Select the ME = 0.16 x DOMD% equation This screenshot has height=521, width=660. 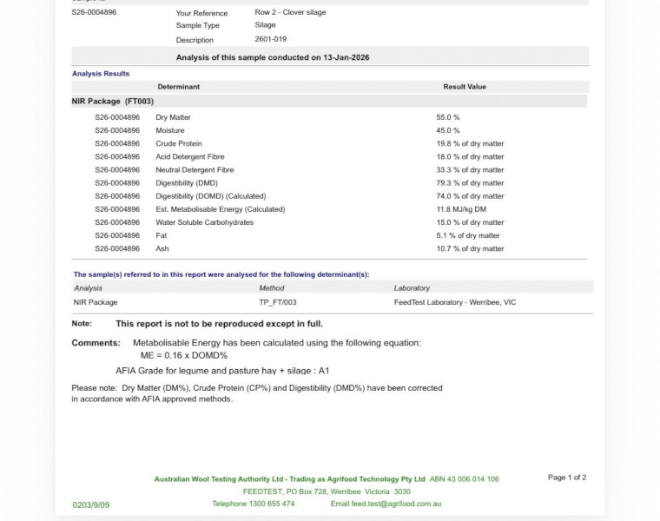[x=184, y=356]
